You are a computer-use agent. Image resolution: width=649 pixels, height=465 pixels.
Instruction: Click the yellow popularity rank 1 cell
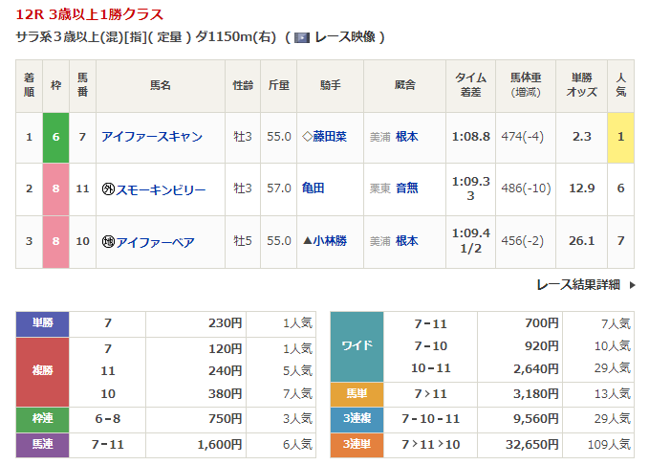(x=620, y=137)
